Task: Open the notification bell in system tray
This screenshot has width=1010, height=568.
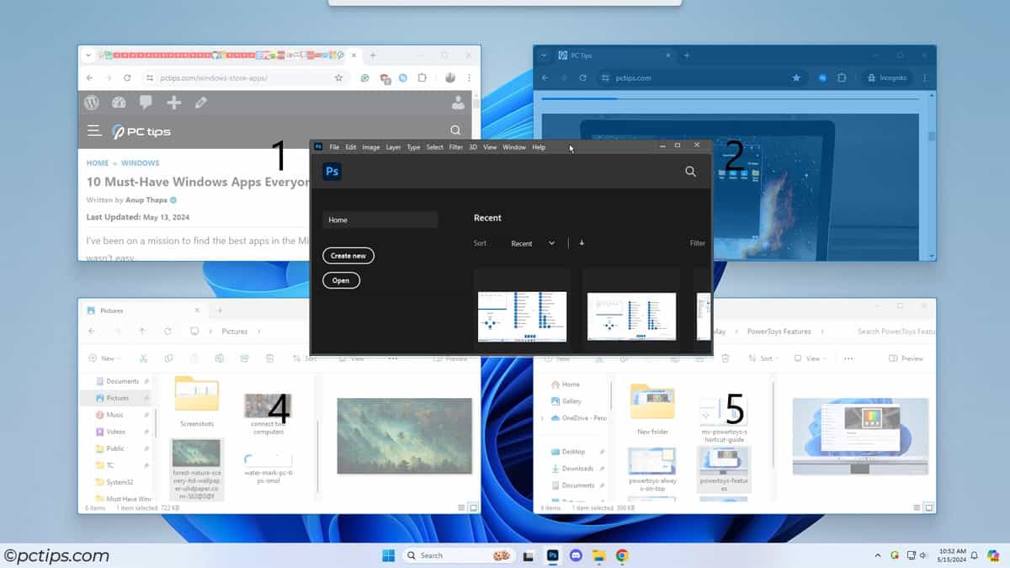Action: (974, 555)
